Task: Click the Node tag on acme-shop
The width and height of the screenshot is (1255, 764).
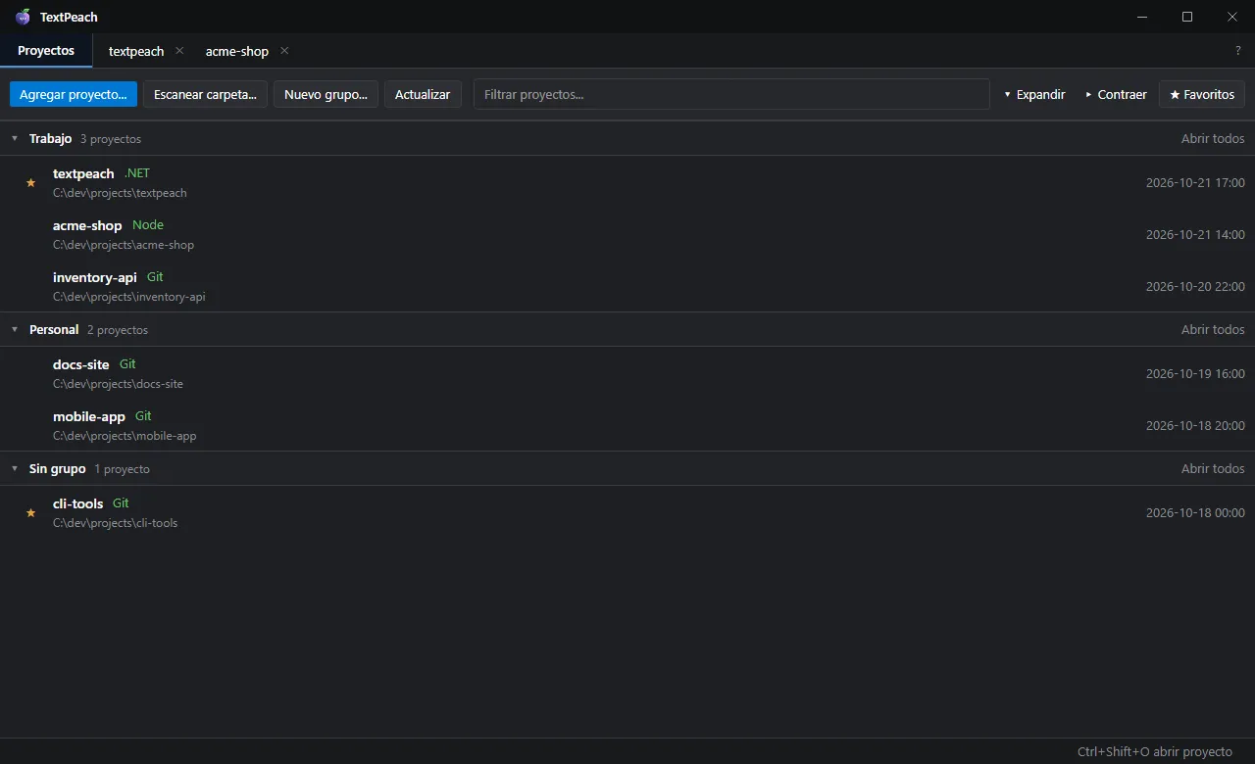Action: click(x=148, y=225)
